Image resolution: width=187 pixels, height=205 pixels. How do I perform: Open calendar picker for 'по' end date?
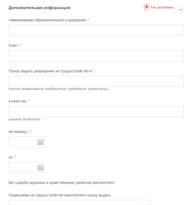coord(40,168)
